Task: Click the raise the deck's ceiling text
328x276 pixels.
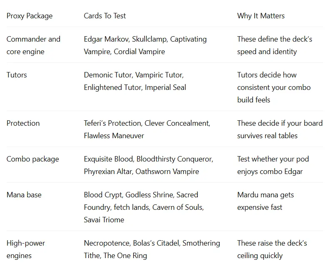Action: click(x=272, y=249)
